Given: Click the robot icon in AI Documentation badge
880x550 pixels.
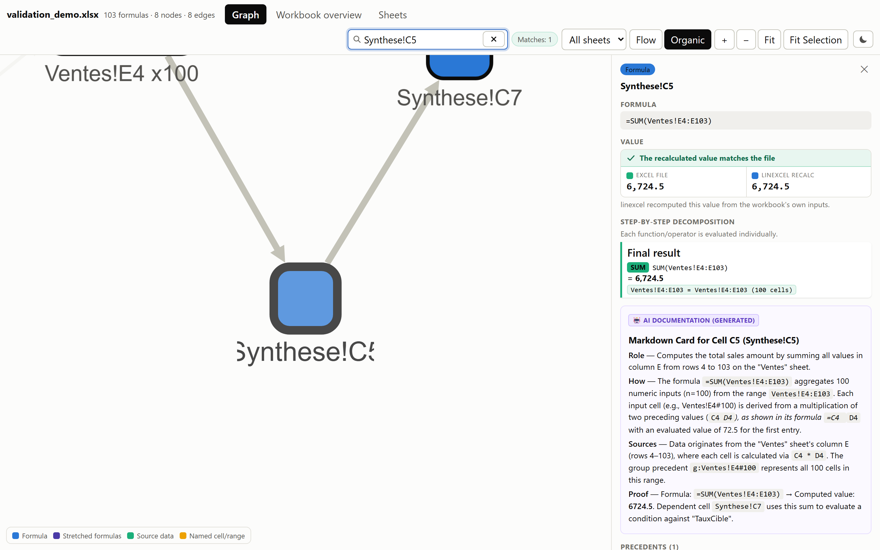Looking at the screenshot, I should pos(636,320).
